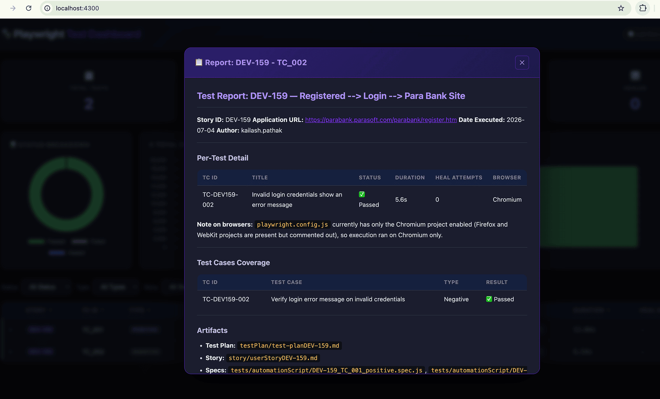Click the BROWSER column header
This screenshot has height=399, width=660.
[x=507, y=178]
